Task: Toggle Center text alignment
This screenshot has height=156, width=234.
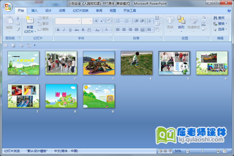Action: pos(124,30)
